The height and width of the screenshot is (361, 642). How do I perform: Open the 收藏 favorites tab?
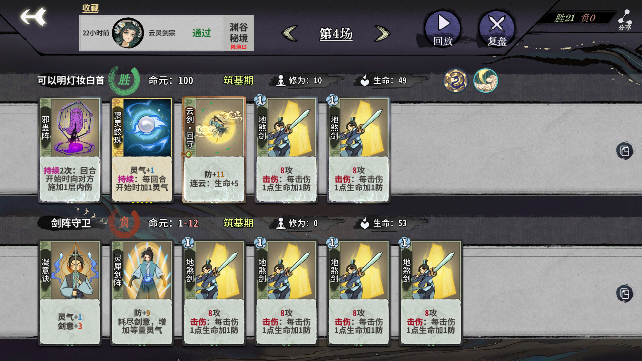pos(90,8)
